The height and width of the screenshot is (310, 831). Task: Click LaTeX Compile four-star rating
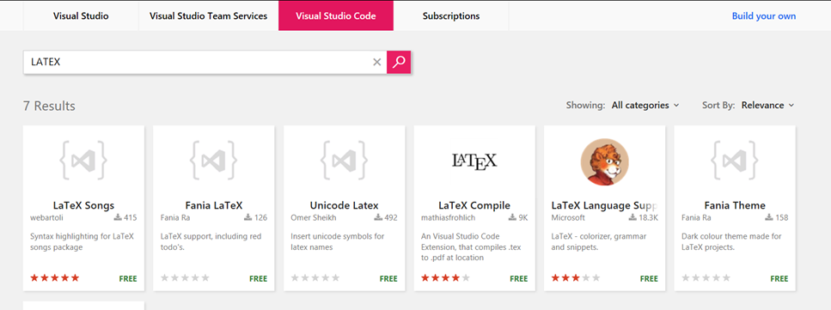(x=446, y=277)
